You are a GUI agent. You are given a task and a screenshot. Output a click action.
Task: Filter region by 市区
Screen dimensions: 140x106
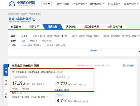(x=35, y=36)
